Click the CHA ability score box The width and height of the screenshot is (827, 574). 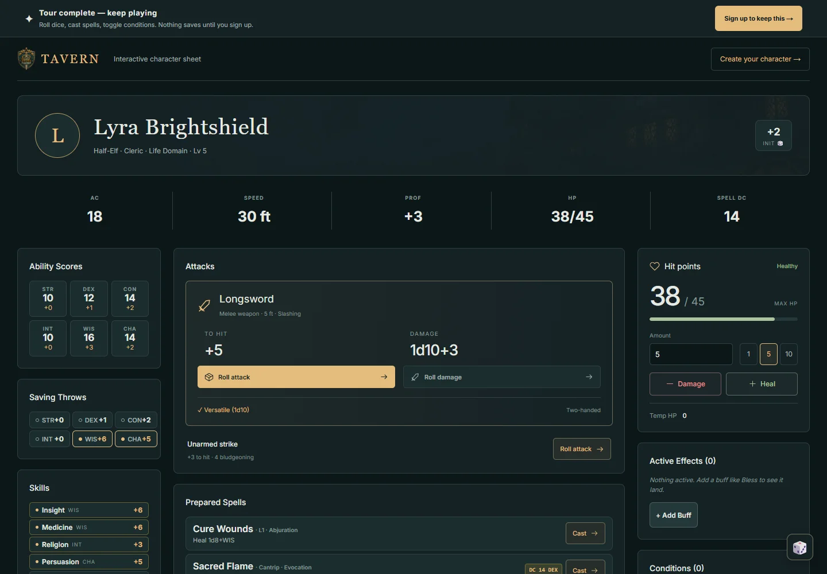[x=130, y=338]
